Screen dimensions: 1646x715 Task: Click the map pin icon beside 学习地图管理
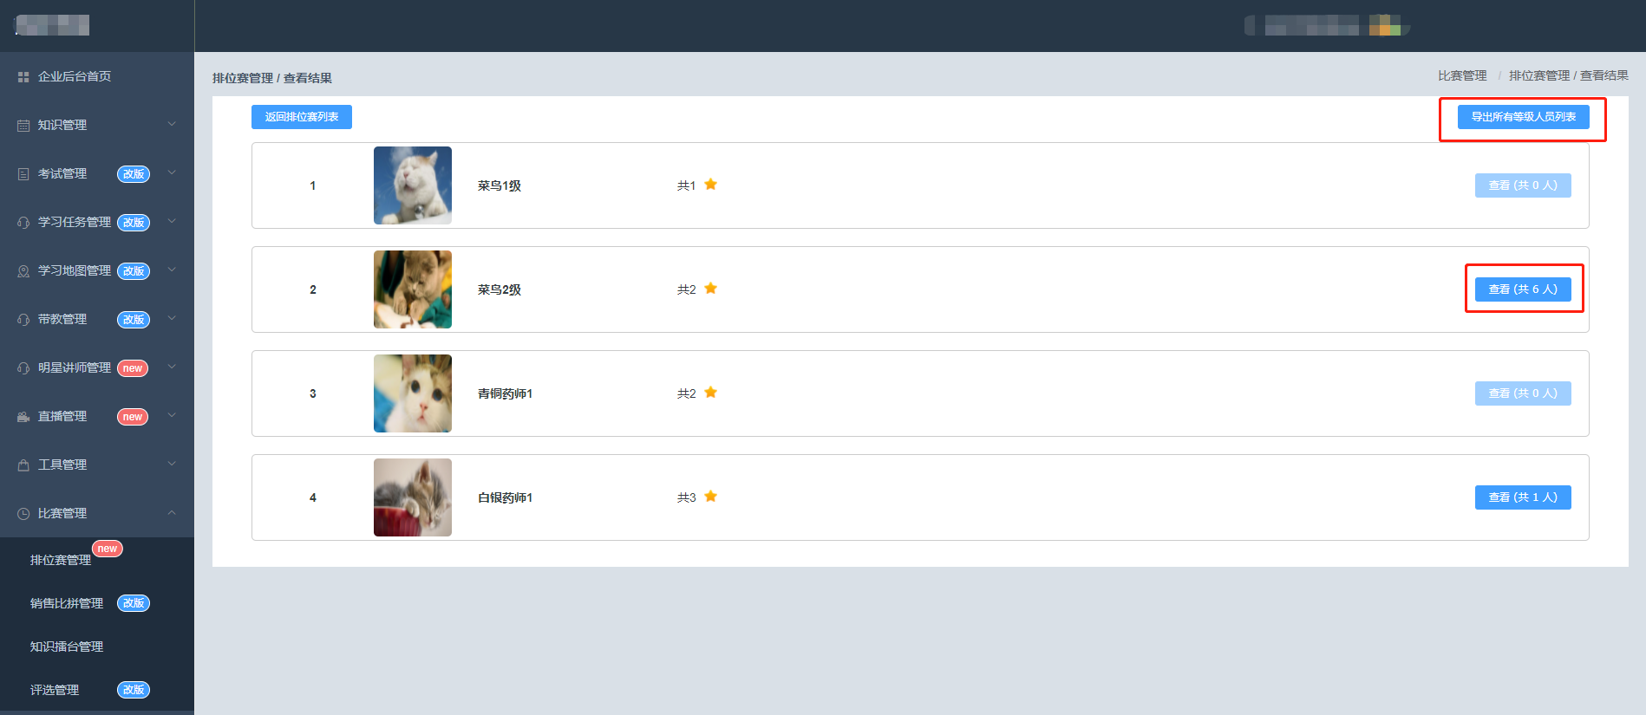click(23, 271)
